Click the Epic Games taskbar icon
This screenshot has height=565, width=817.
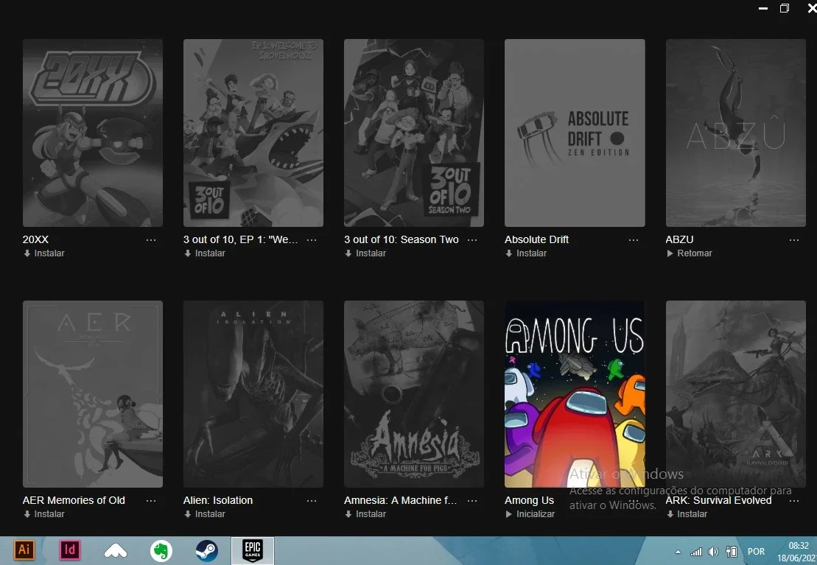[253, 550]
